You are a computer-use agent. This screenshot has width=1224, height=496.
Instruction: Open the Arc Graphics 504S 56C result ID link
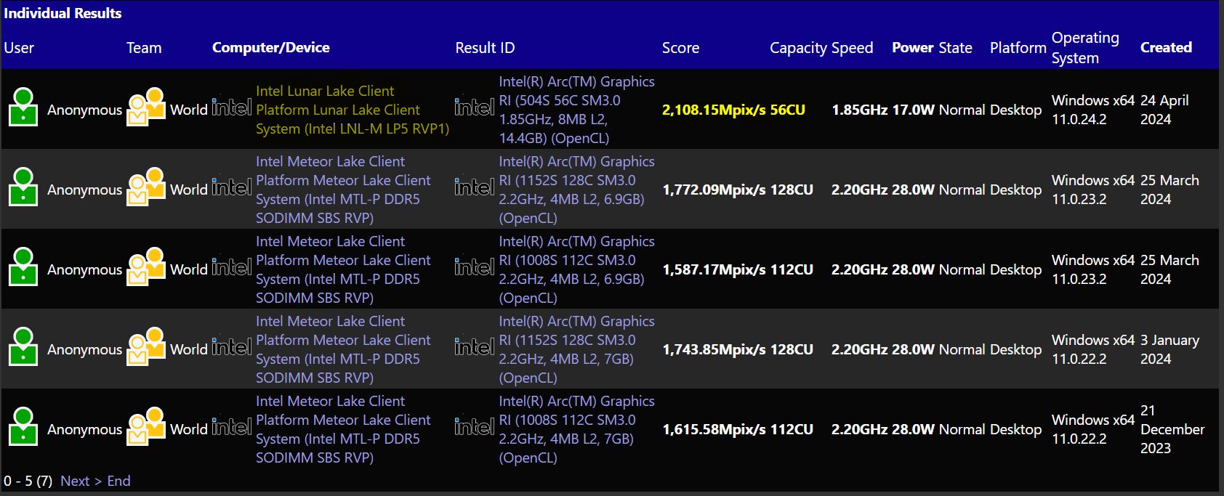[x=576, y=110]
